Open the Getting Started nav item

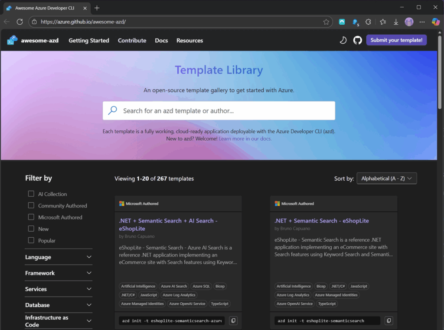click(x=89, y=40)
